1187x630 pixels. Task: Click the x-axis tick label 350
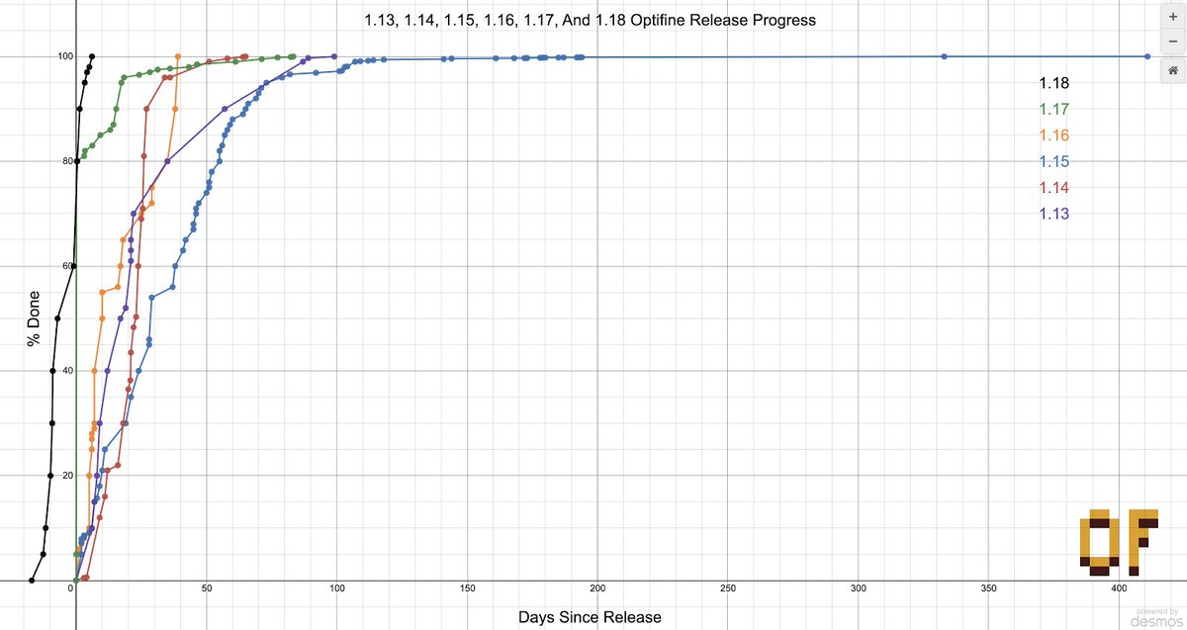tap(989, 589)
